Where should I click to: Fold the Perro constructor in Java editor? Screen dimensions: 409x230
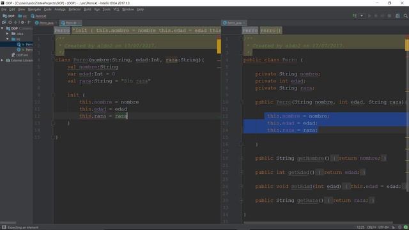[242, 102]
